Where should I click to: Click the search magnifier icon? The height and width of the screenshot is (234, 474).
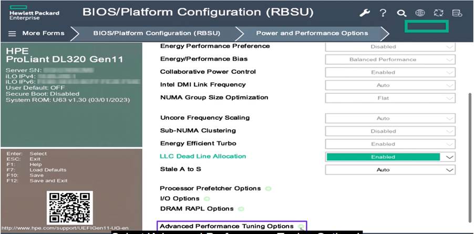[x=401, y=13]
